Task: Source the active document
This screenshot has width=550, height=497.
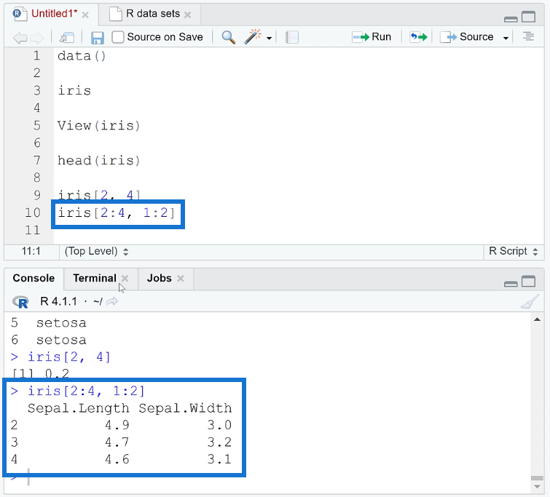Action: tap(466, 37)
